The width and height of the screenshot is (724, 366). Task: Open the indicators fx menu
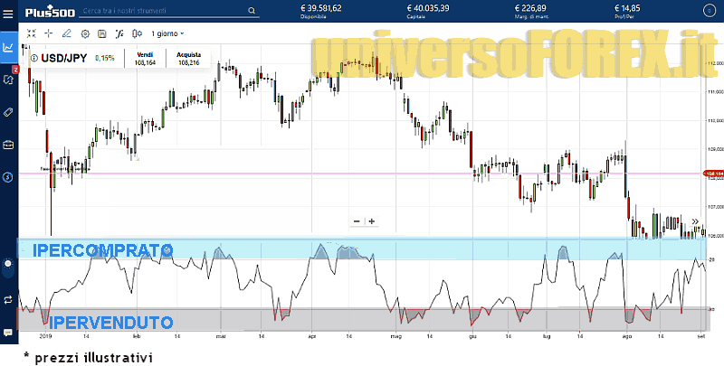119,33
